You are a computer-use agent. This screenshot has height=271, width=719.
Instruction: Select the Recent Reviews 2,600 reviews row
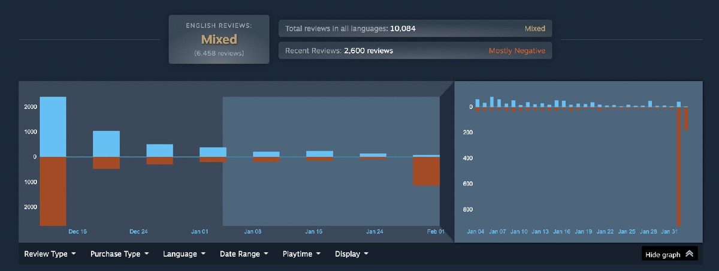pyautogui.click(x=415, y=51)
